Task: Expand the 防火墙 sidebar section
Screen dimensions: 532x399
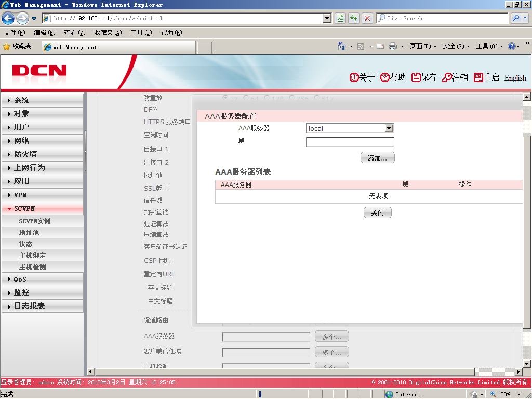Action: coord(43,154)
